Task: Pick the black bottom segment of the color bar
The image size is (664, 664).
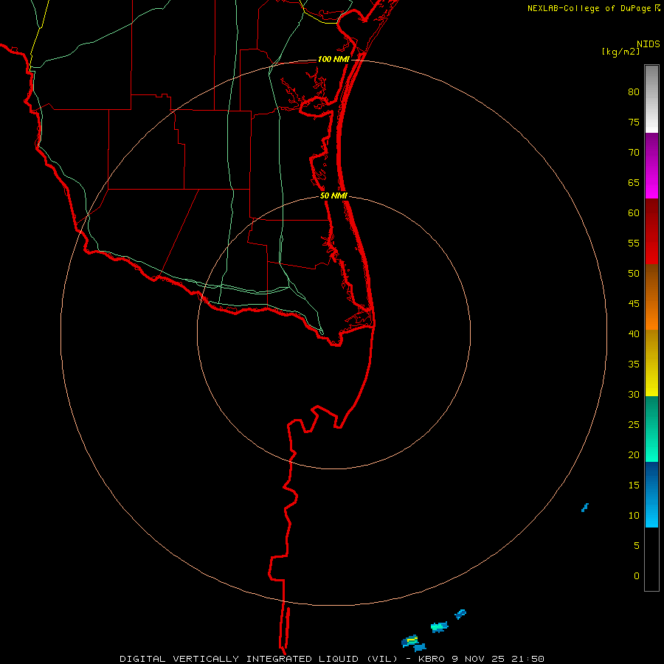Action: 651,559
